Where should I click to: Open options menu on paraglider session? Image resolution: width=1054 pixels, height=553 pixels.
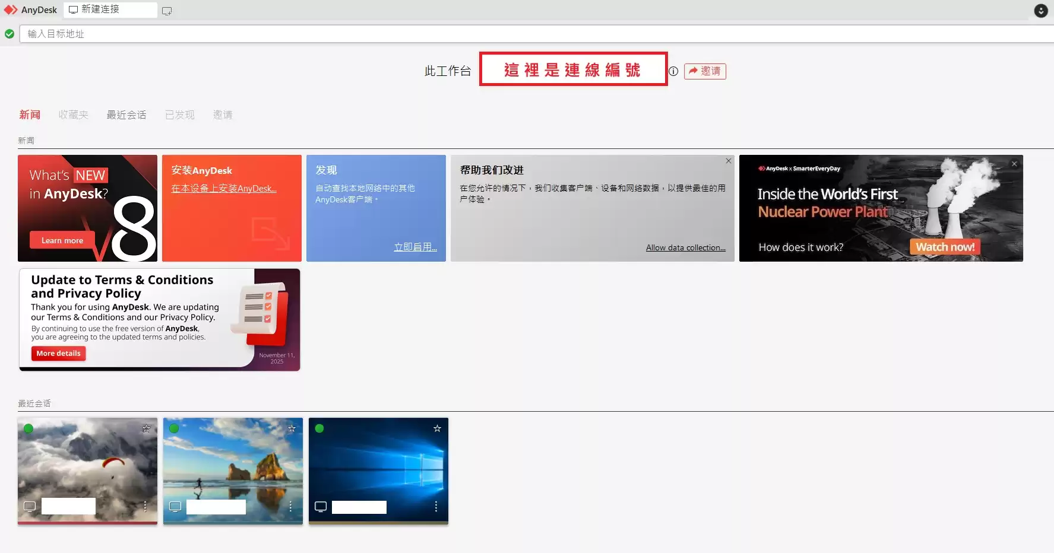tap(145, 506)
